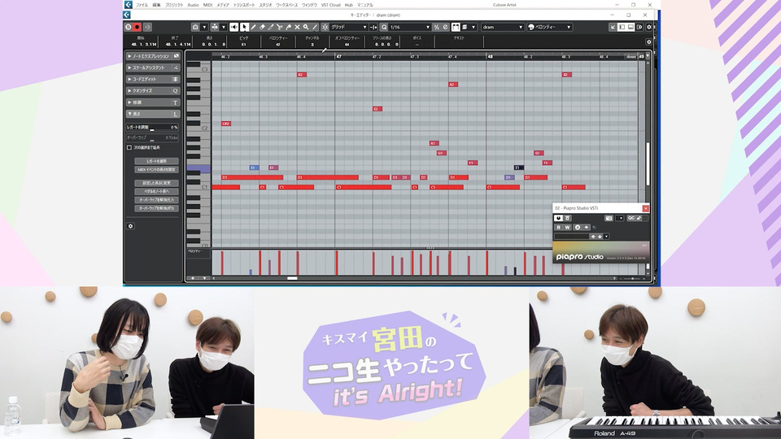
Task: Click レガートを適用 button
Action: click(156, 161)
